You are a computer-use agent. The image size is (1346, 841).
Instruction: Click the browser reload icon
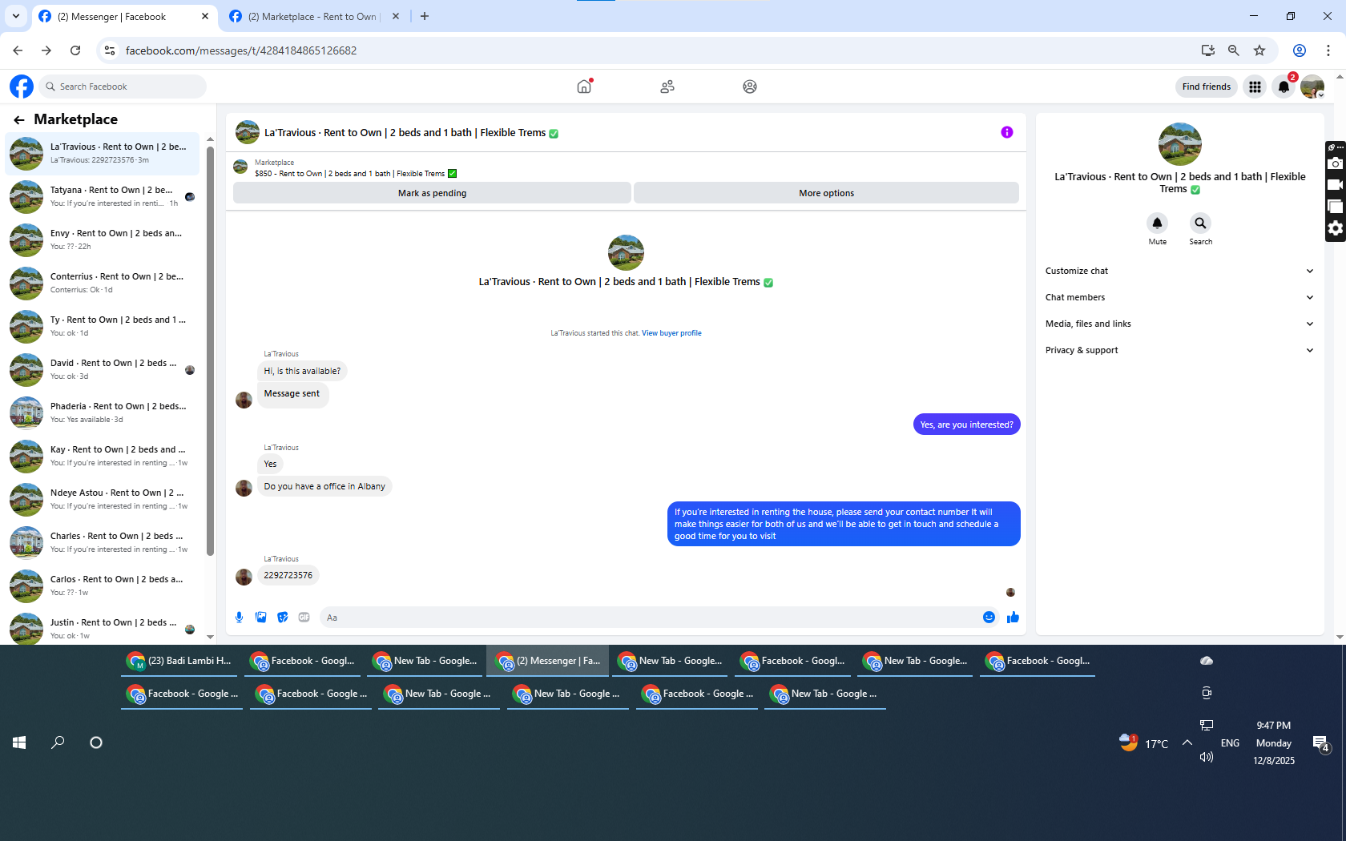coord(75,50)
